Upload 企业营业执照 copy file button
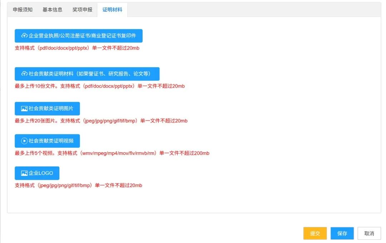This screenshot has width=386, height=243. (x=79, y=36)
